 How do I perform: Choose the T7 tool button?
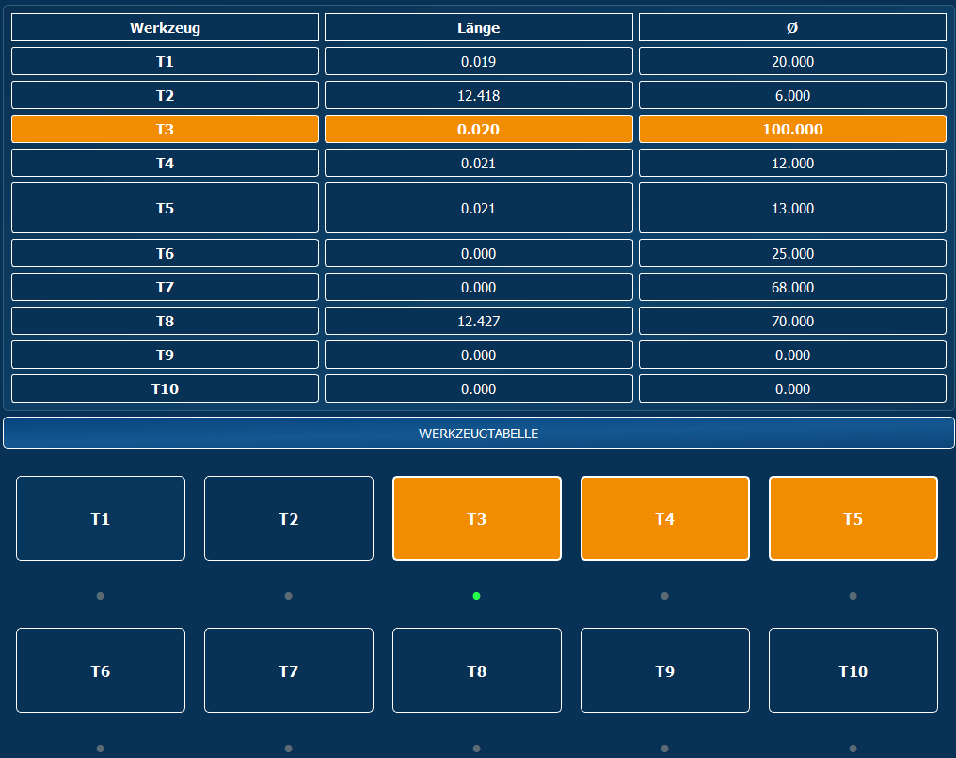(288, 671)
